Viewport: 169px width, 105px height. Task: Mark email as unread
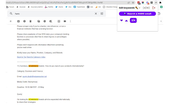[x=39, y=21]
